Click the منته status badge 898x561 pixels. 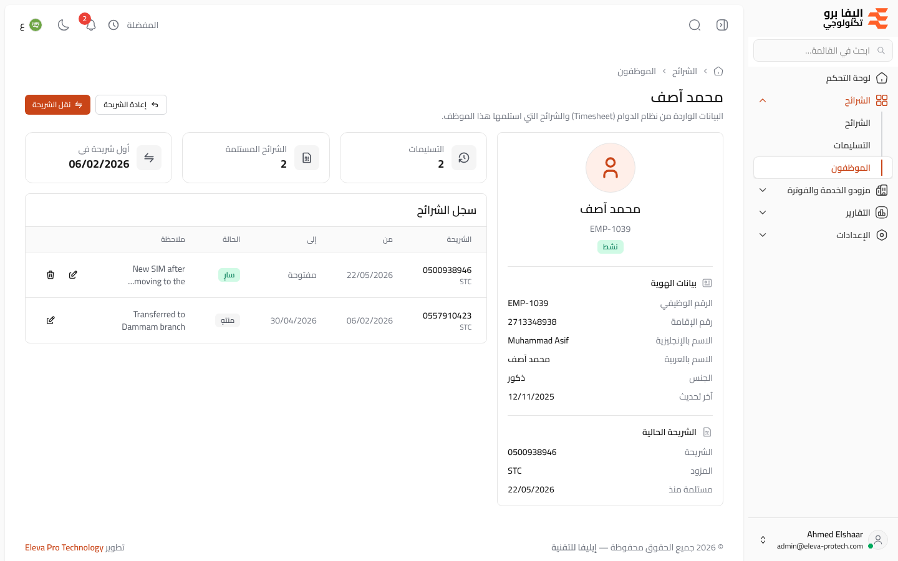(228, 320)
